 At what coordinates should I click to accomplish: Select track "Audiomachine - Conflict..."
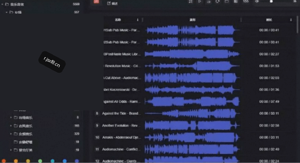[121, 149]
